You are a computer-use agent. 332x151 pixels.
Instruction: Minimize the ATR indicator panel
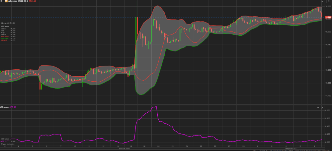coord(318,108)
